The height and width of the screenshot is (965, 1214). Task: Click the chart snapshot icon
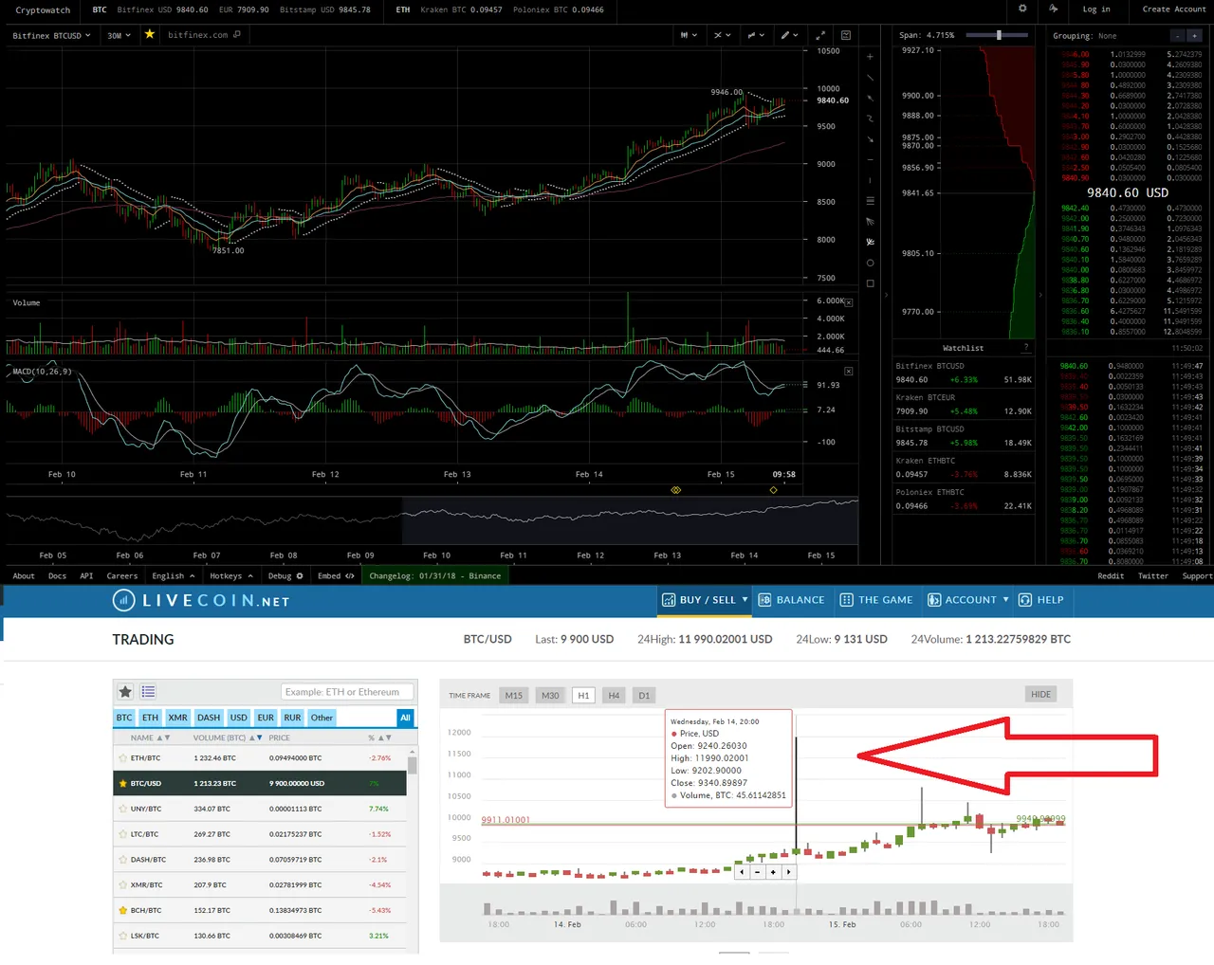tap(846, 35)
